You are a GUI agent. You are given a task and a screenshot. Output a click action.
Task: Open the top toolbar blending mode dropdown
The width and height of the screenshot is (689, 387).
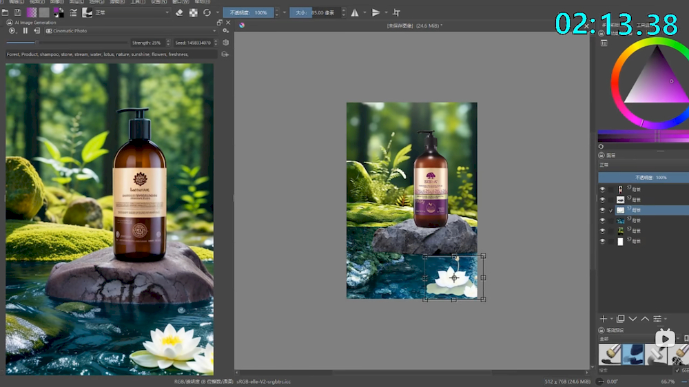click(132, 12)
